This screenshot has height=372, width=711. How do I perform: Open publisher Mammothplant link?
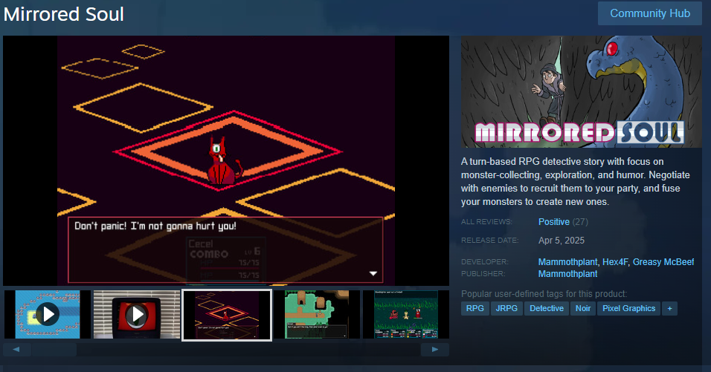click(567, 274)
